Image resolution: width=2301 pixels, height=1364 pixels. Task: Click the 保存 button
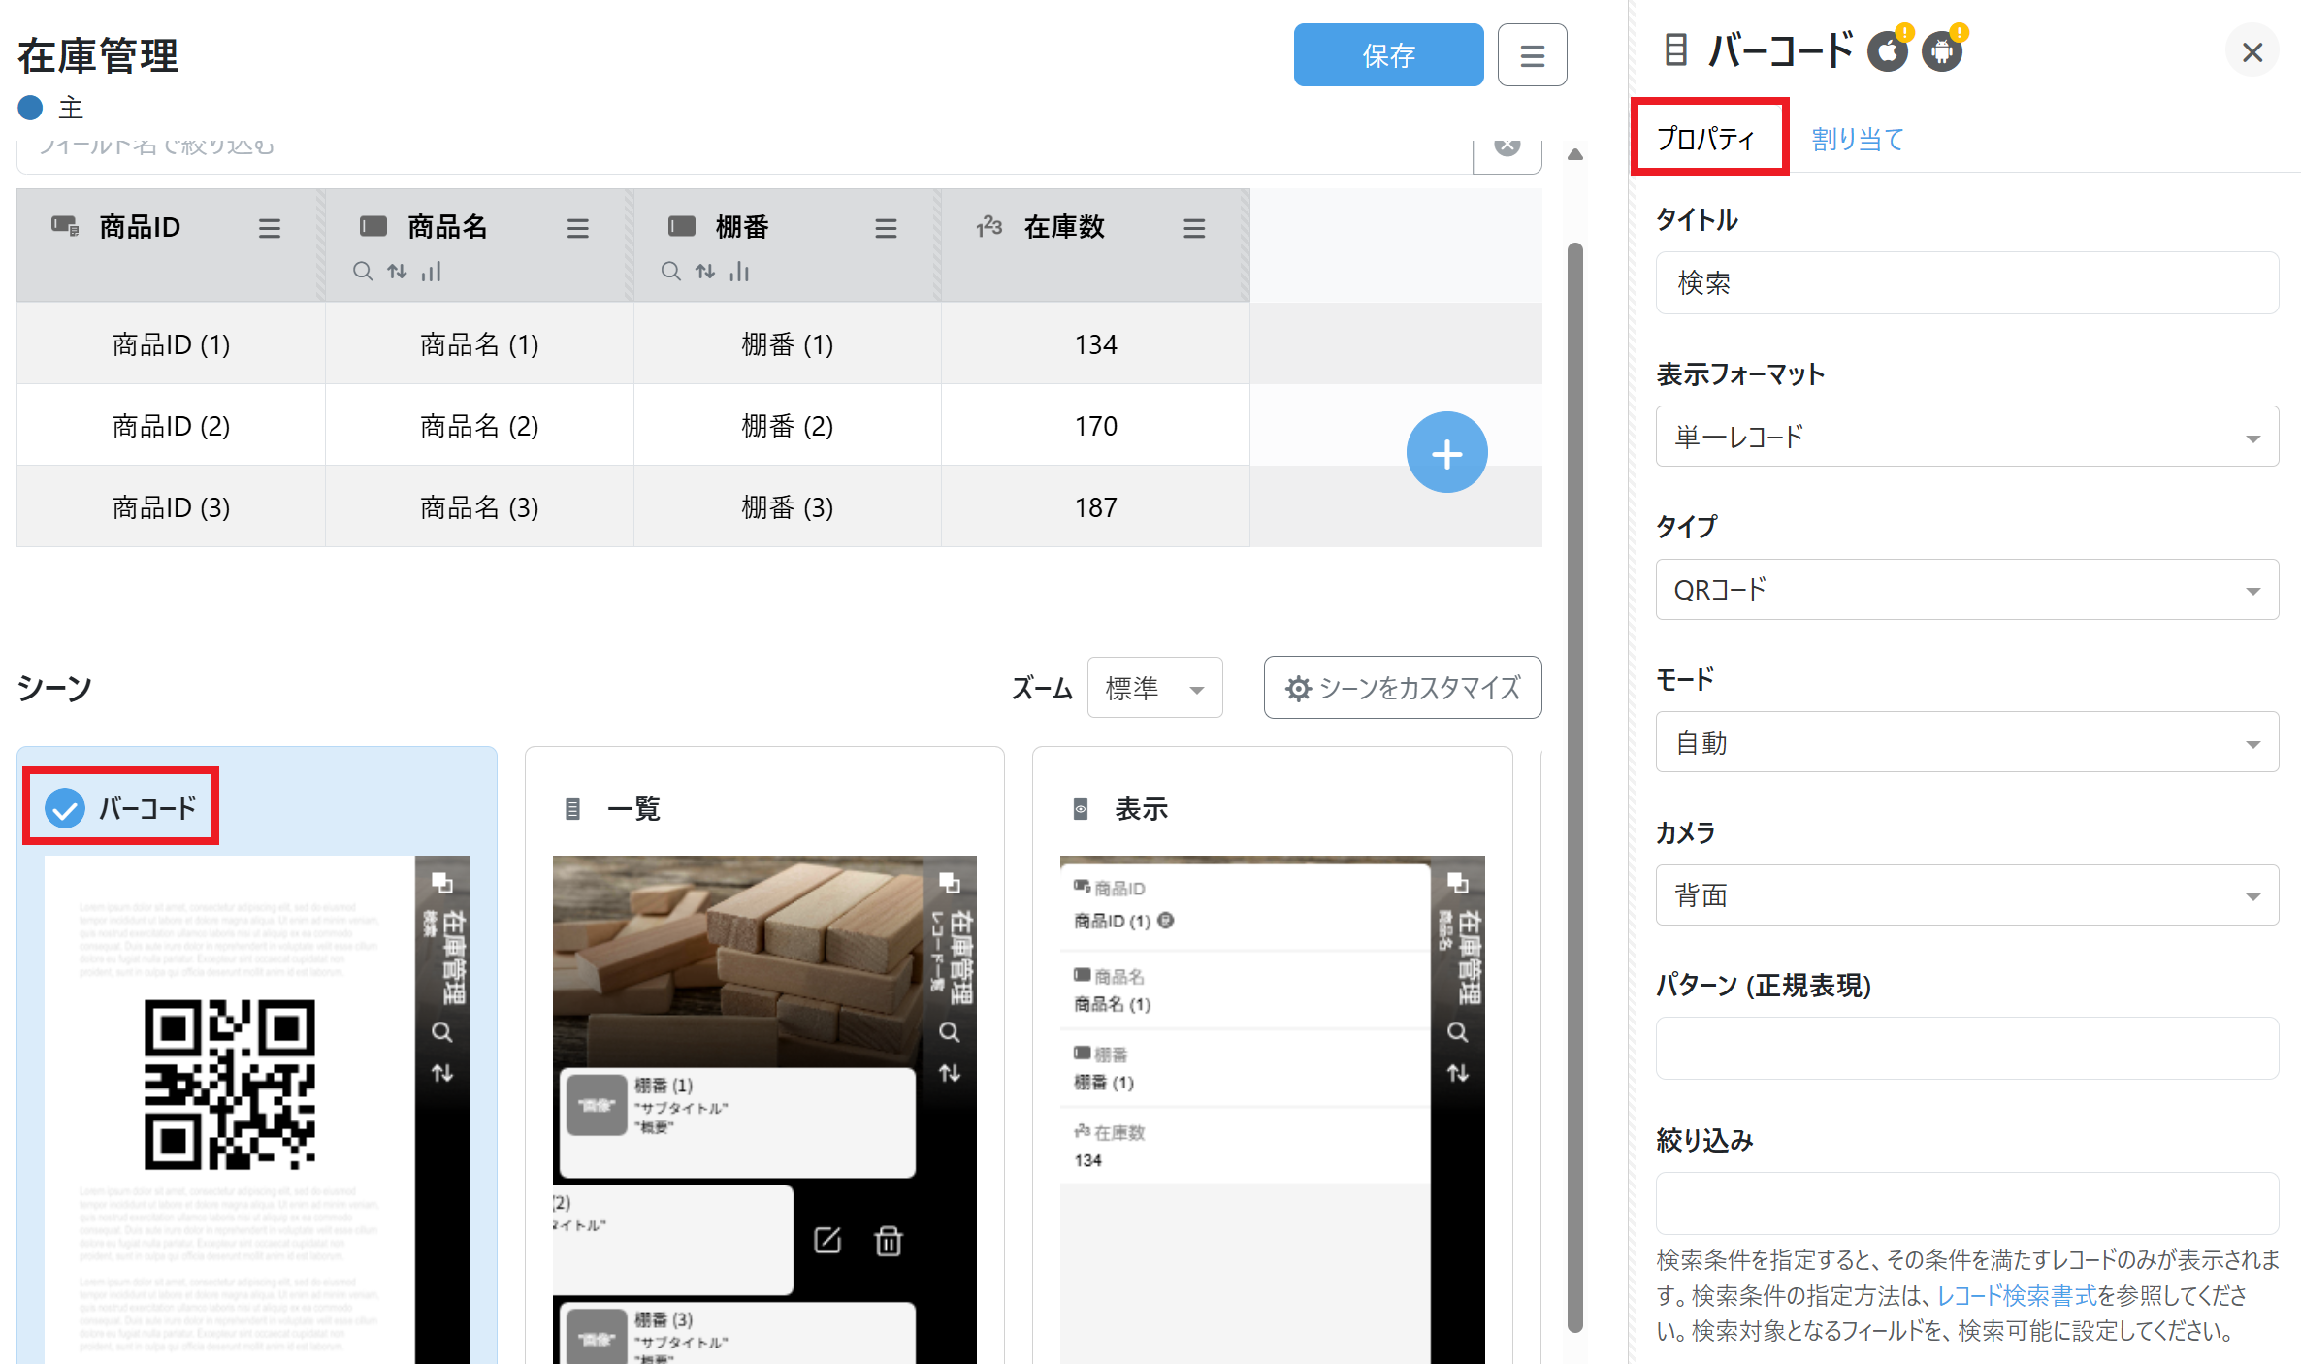coord(1388,55)
